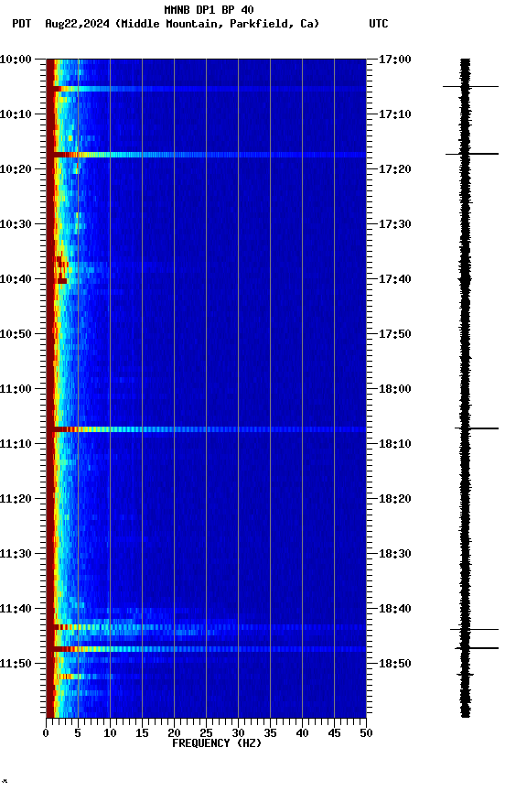Click the 45 Hz frequency tick label
The width and height of the screenshot is (505, 791).
point(334,733)
